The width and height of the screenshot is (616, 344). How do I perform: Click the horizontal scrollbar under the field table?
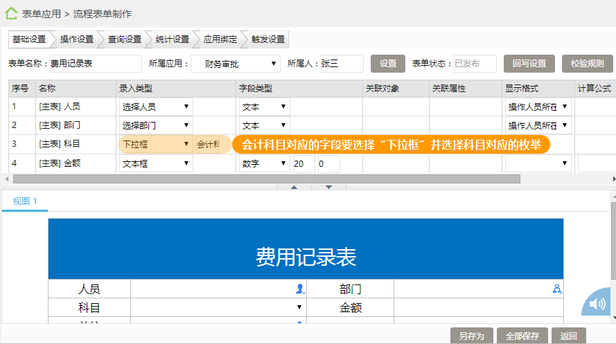pos(263,179)
